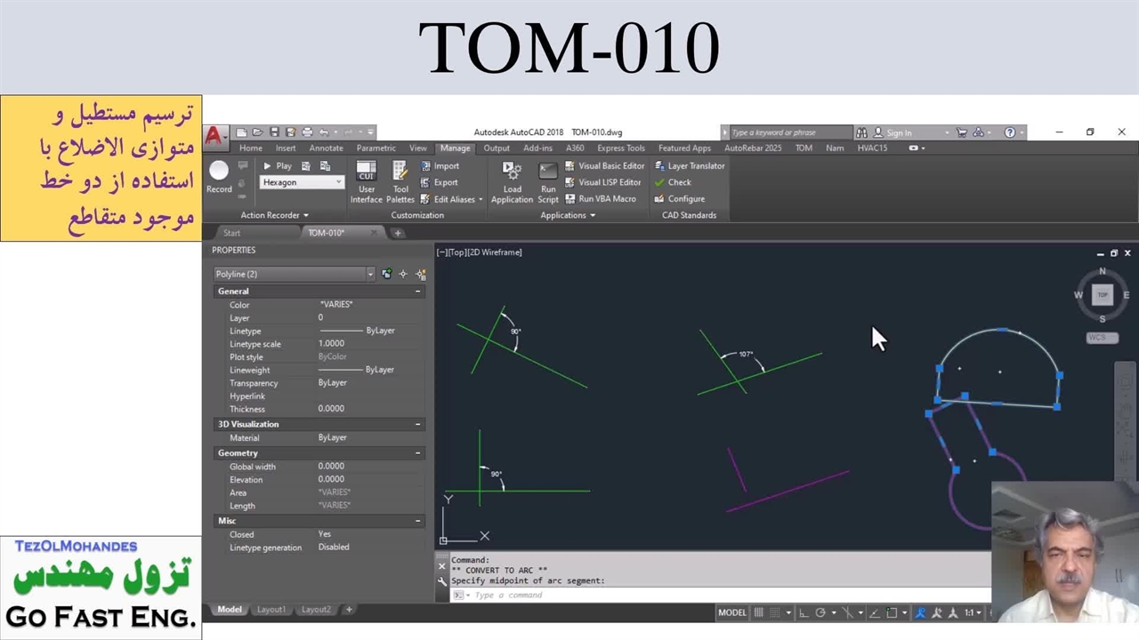Toggle grid display in status bar

pyautogui.click(x=759, y=612)
